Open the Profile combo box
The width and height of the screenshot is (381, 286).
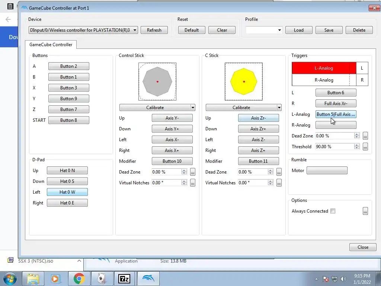coord(264,30)
